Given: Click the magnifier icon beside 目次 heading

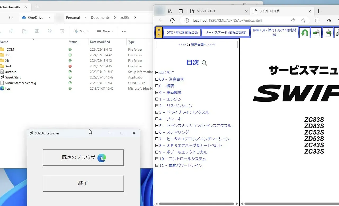Looking at the screenshot, I should (204, 63).
